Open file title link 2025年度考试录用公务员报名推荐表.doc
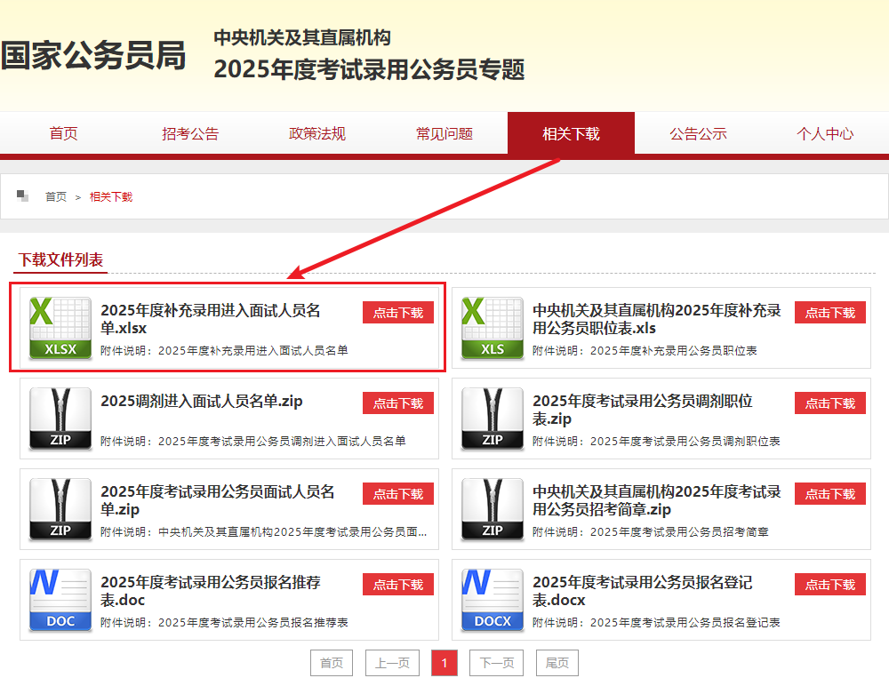This screenshot has height=694, width=889. 210,591
